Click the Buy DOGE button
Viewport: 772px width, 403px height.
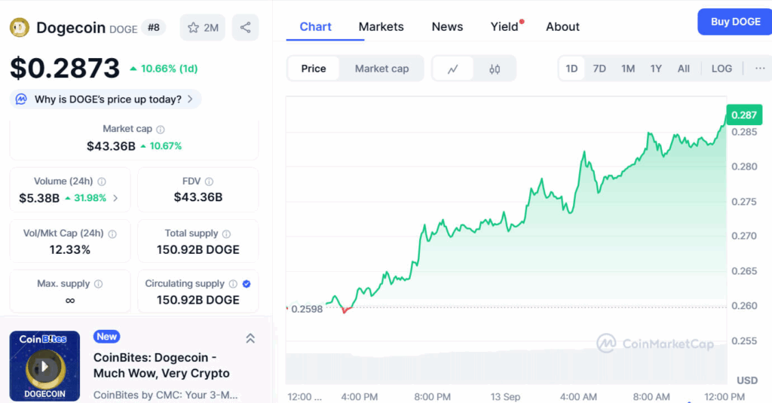pos(735,22)
